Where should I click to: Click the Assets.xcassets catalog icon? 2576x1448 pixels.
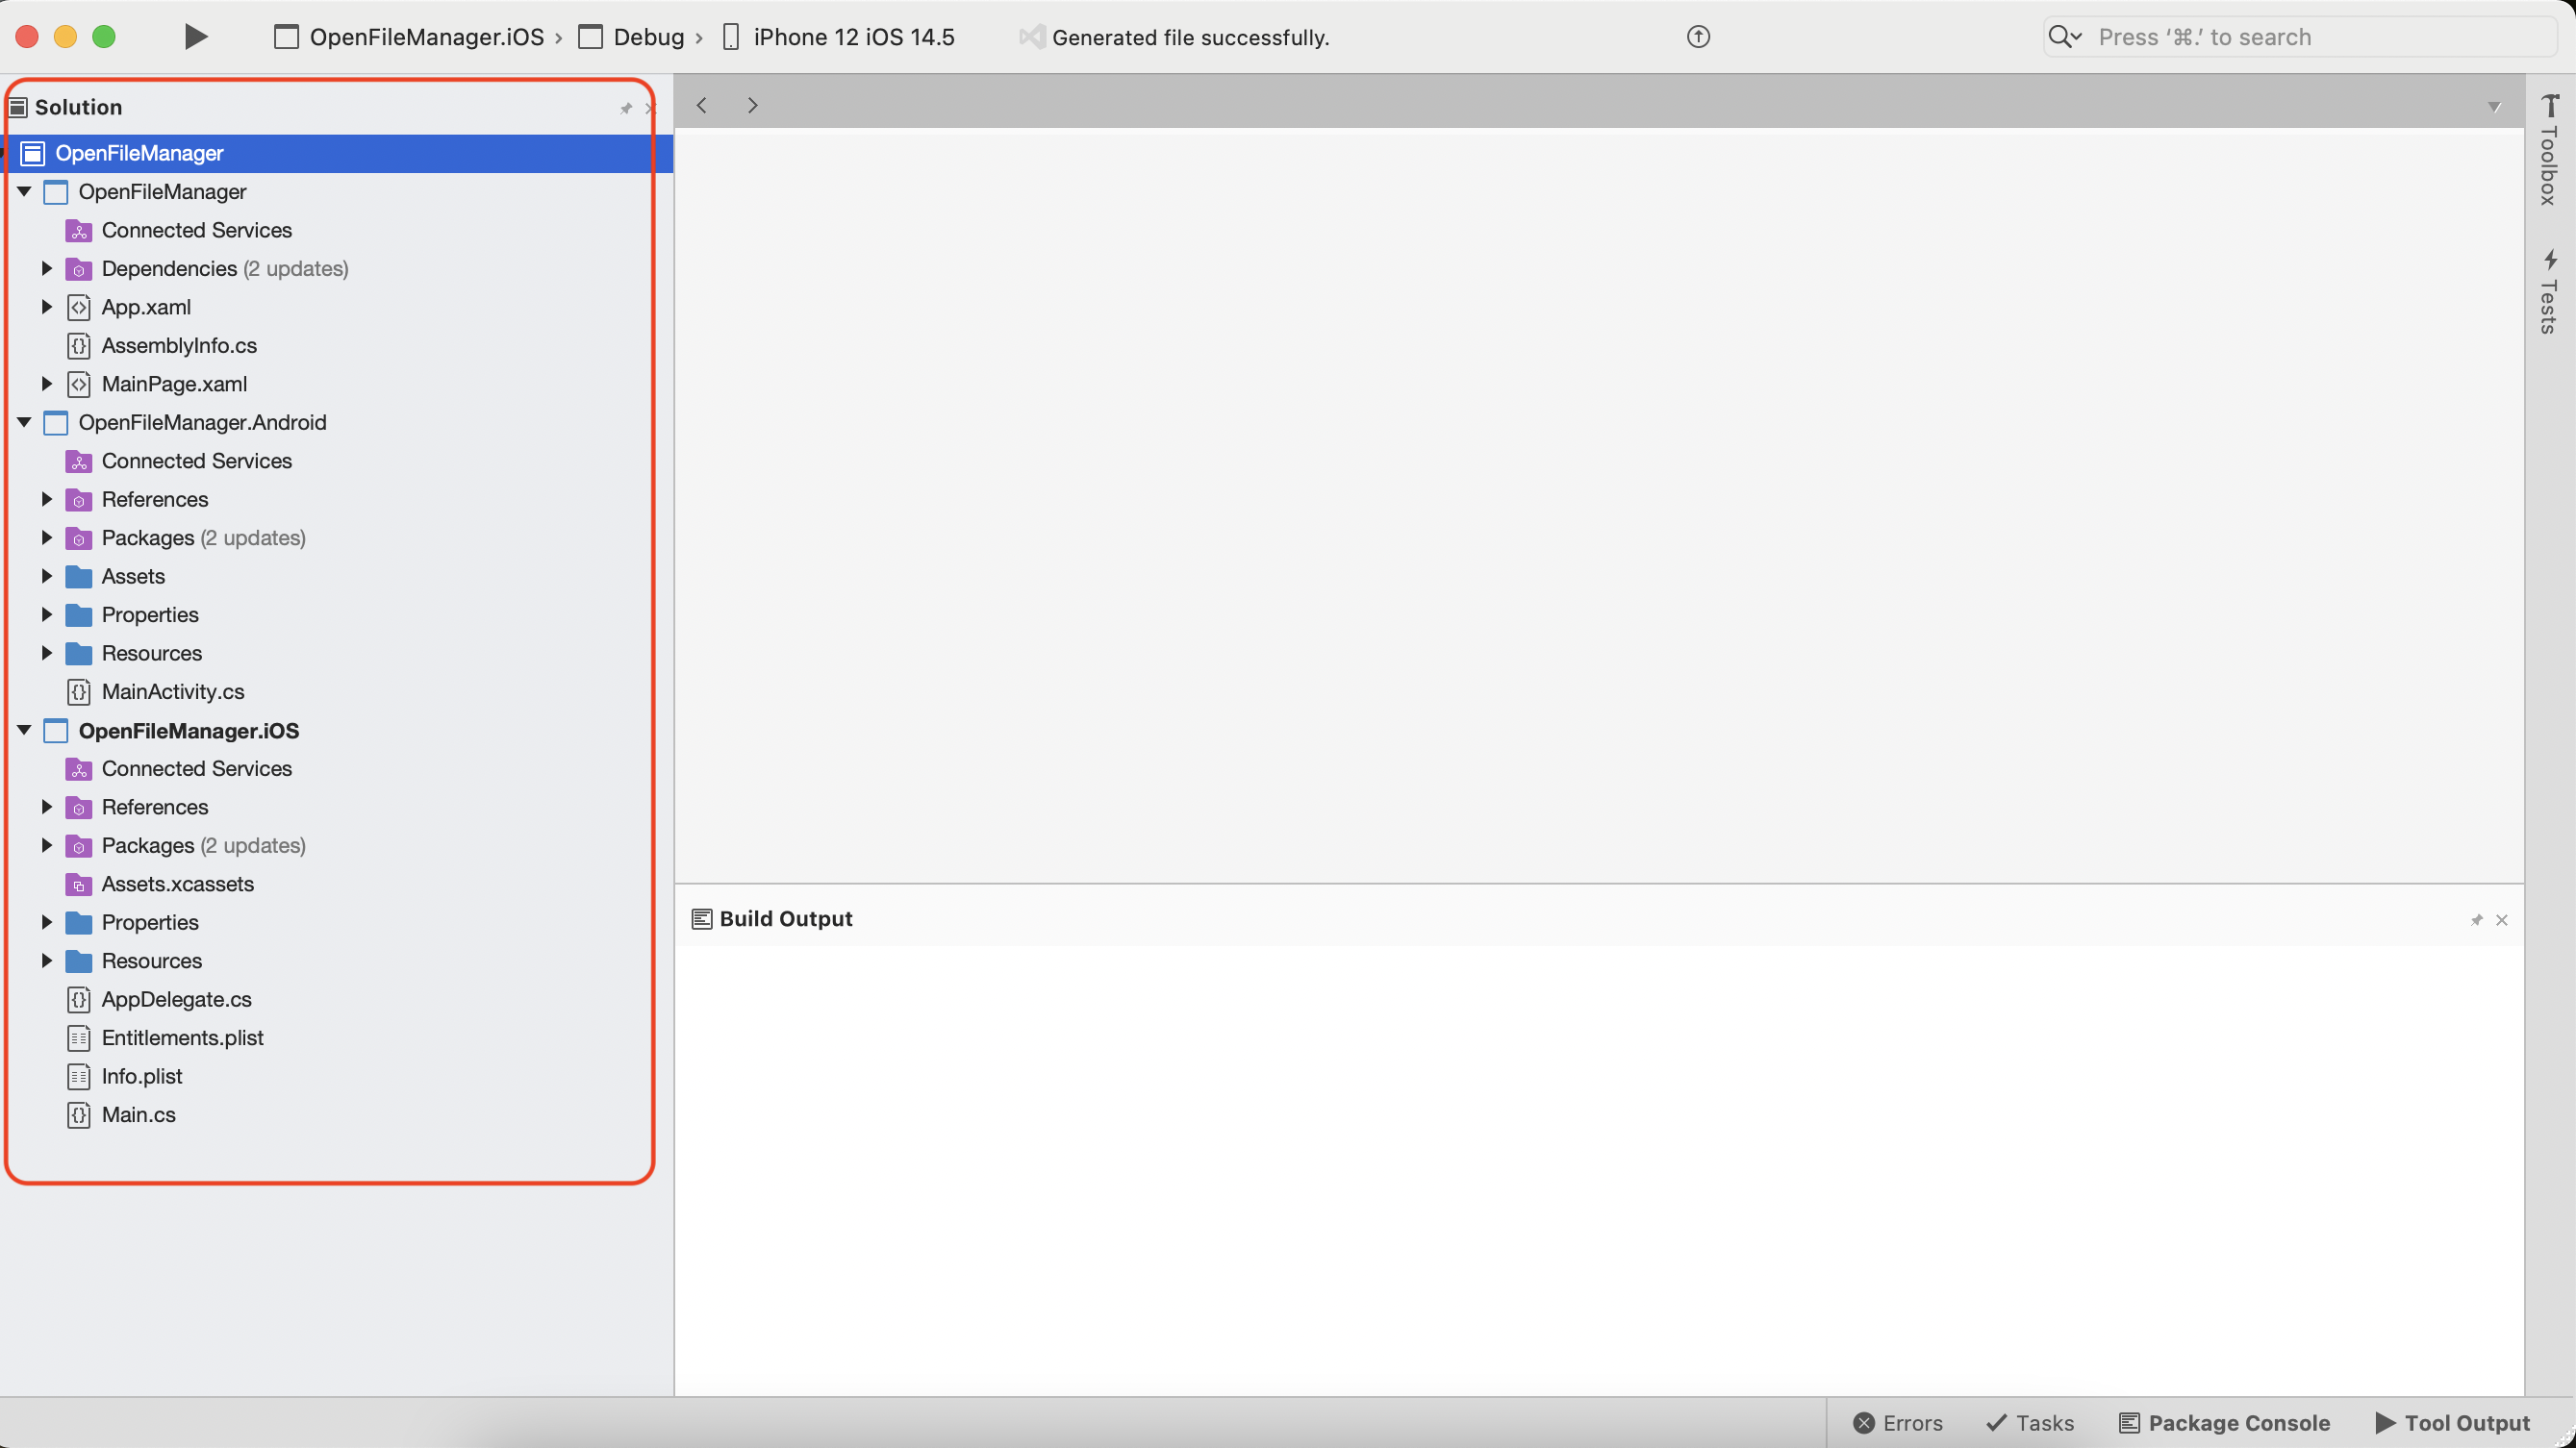coord(79,885)
